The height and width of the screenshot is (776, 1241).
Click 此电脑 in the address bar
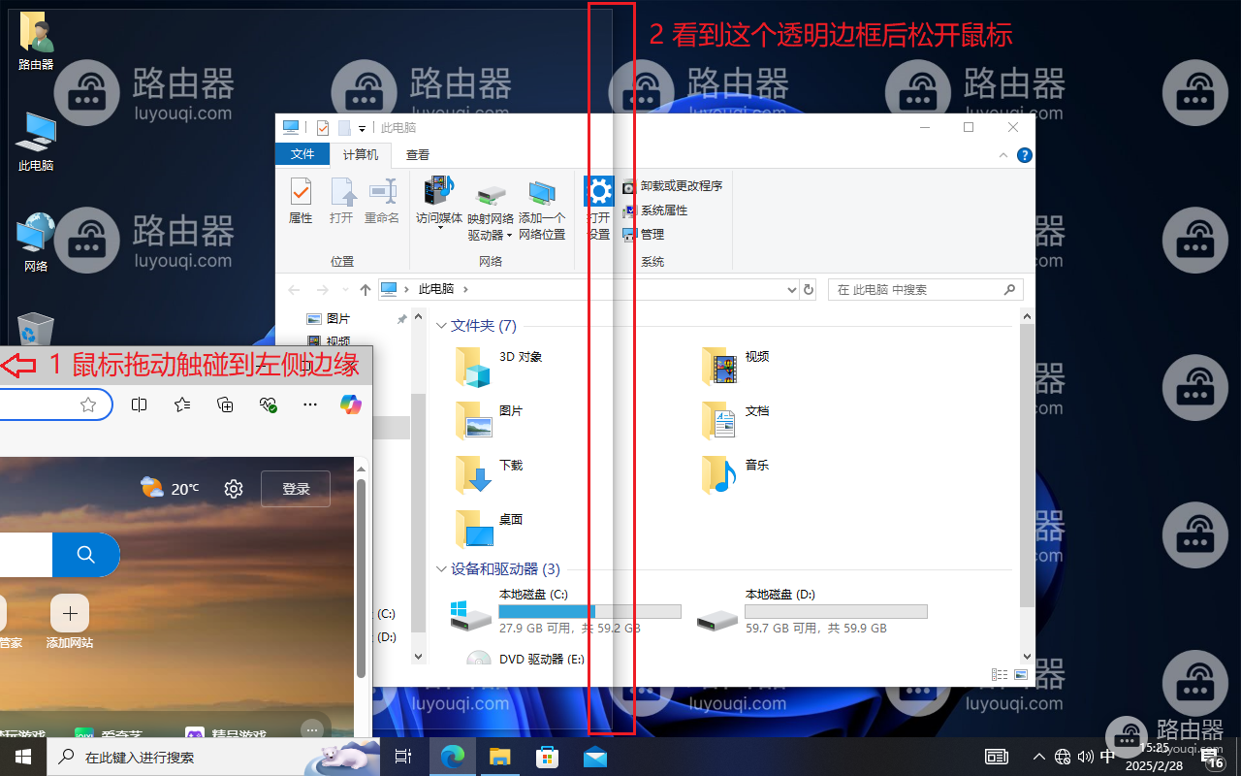point(435,289)
